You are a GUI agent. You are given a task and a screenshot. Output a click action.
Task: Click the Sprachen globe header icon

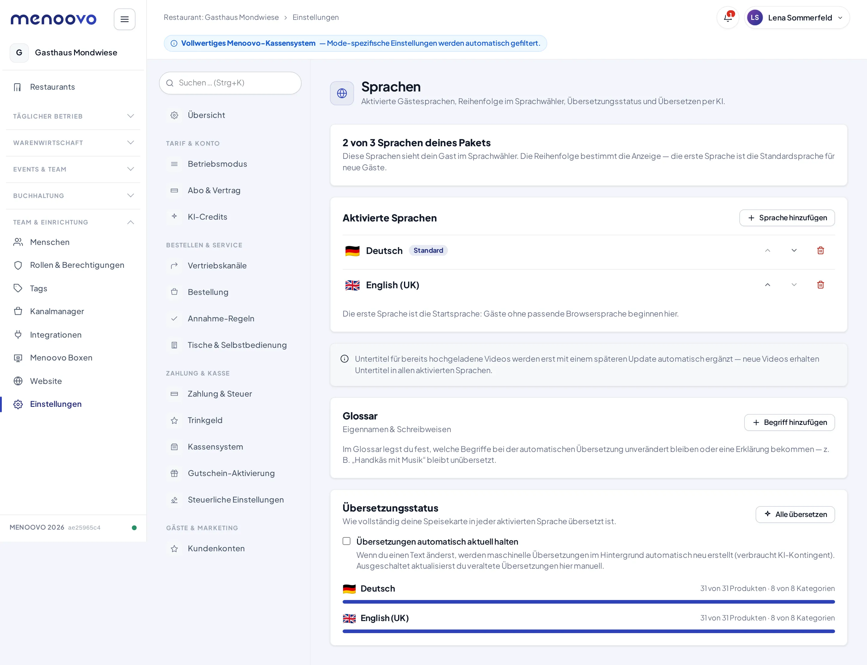(342, 93)
